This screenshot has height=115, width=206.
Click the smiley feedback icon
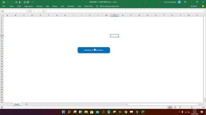coord(203,6)
